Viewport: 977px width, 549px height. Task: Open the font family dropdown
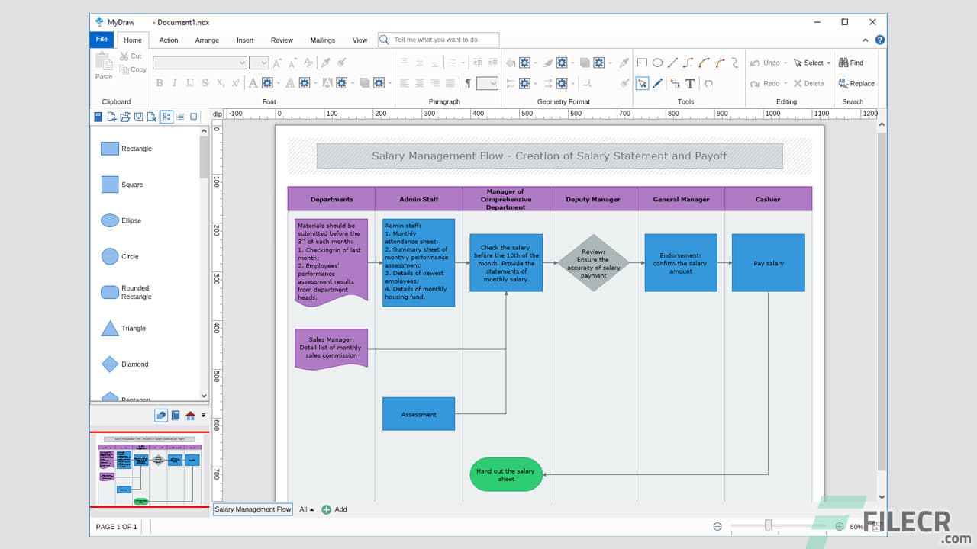[x=242, y=63]
